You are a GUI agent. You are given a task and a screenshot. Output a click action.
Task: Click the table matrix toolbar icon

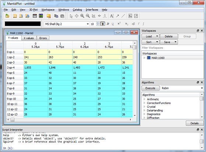pos(35,16)
